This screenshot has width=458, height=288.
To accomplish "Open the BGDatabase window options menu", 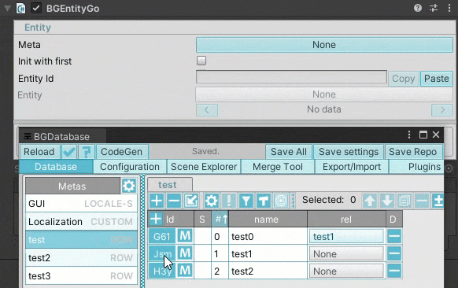I will [409, 135].
